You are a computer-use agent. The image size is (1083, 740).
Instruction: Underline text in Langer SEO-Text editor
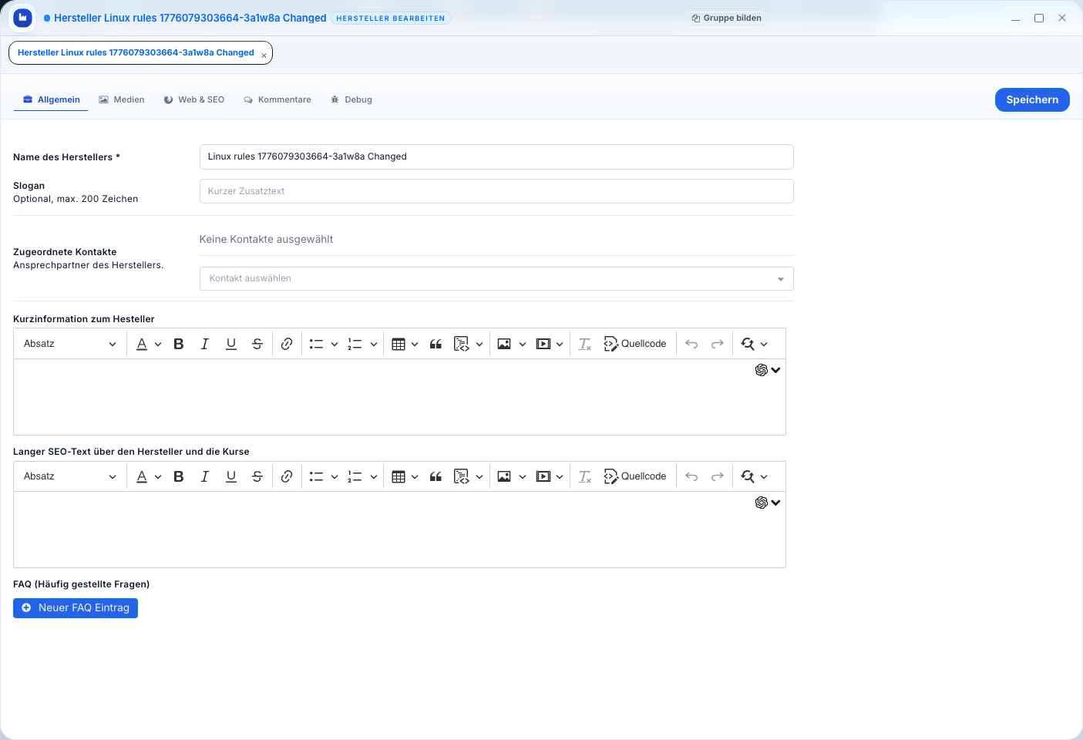[231, 476]
